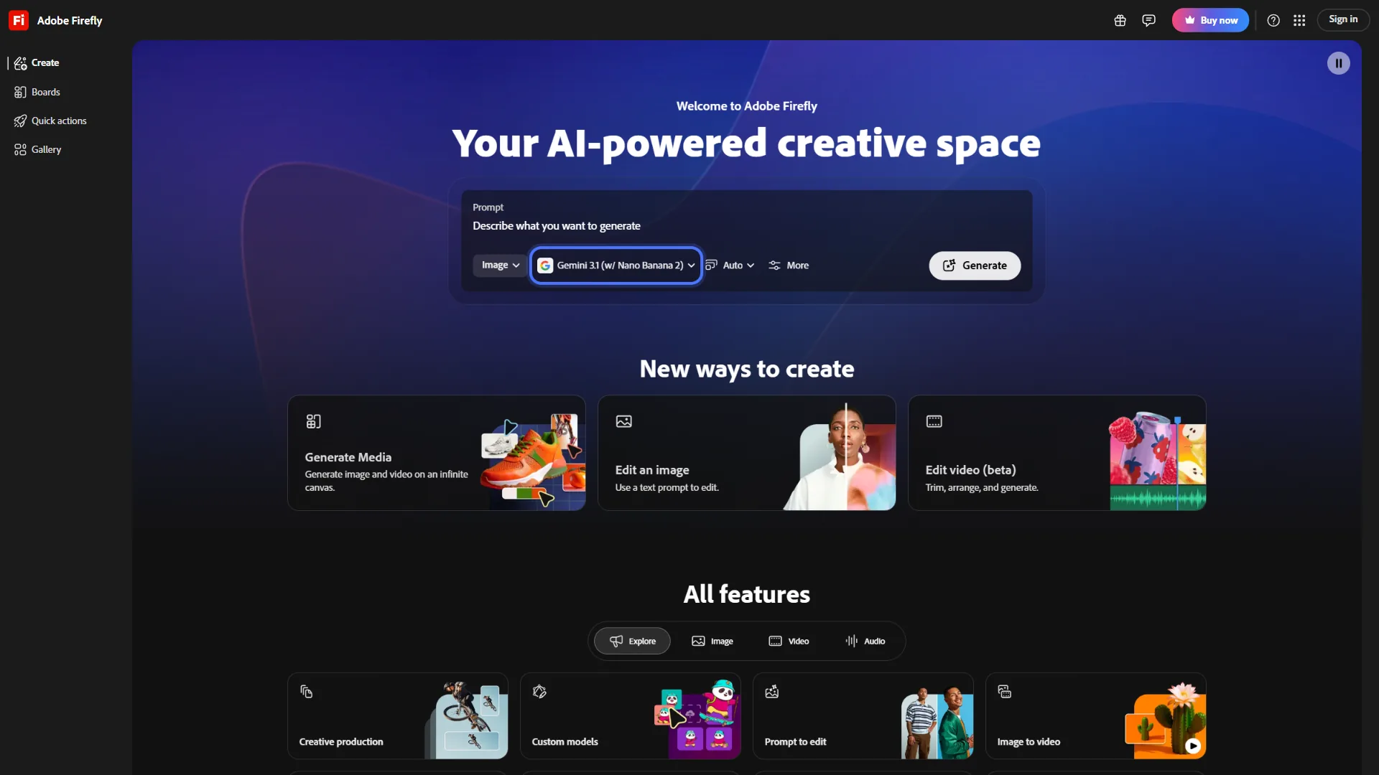Viewport: 1379px width, 775px height.
Task: Click the Prompt to edit icon
Action: click(x=772, y=692)
